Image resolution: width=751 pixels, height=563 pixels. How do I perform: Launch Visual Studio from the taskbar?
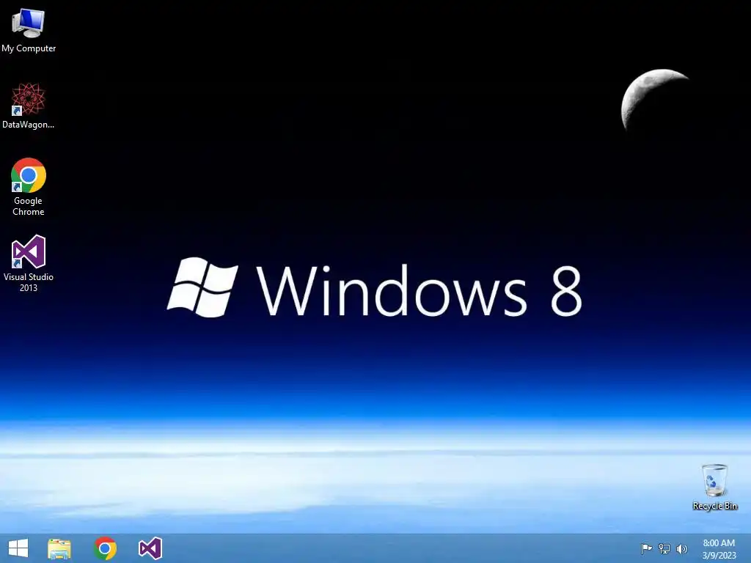tap(150, 548)
